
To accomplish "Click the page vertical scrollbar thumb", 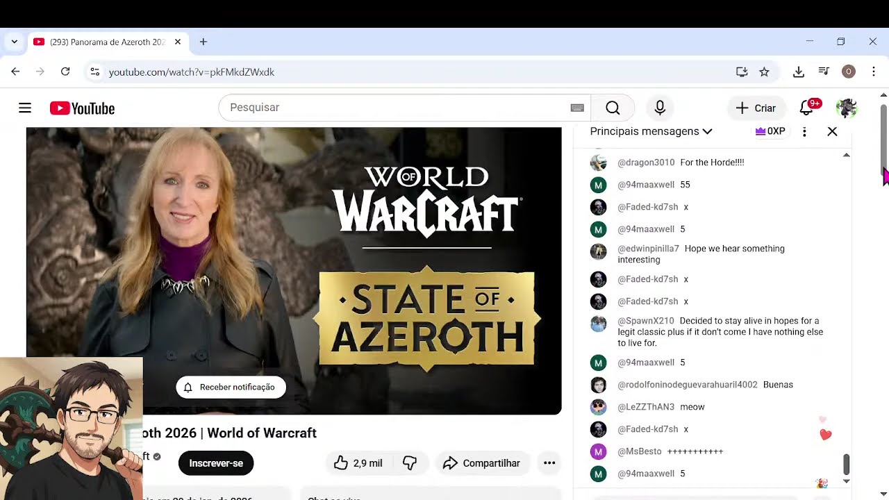I will coord(883,139).
